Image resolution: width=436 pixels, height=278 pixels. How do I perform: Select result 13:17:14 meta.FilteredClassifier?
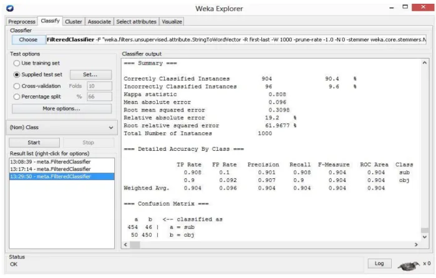(x=62, y=169)
